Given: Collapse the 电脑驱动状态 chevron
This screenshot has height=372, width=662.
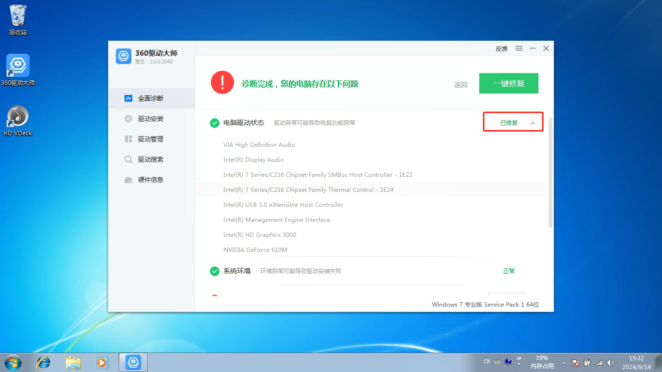Looking at the screenshot, I should point(533,123).
